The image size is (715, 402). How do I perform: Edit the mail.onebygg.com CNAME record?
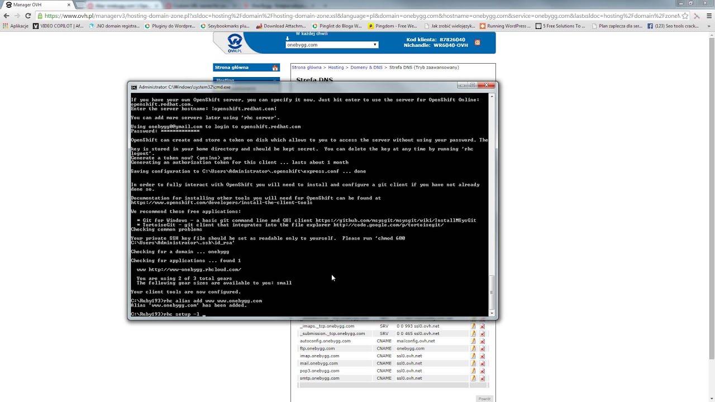473,363
